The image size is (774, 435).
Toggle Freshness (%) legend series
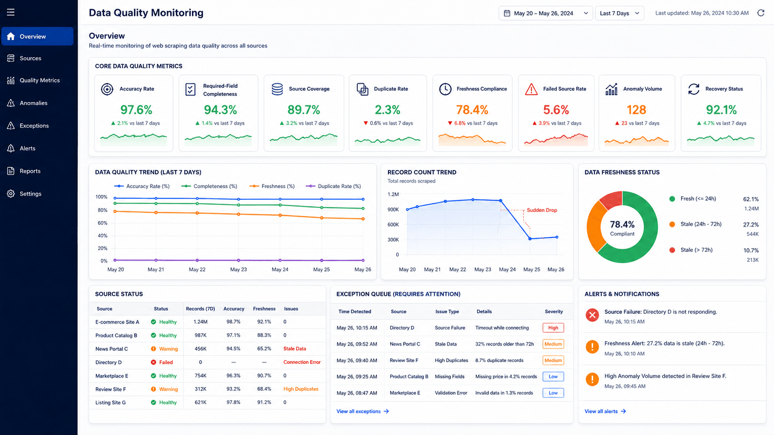click(272, 186)
